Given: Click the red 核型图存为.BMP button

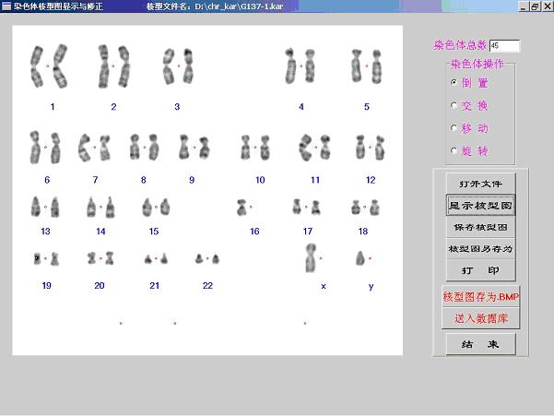Looking at the screenshot, I should pos(480,297).
